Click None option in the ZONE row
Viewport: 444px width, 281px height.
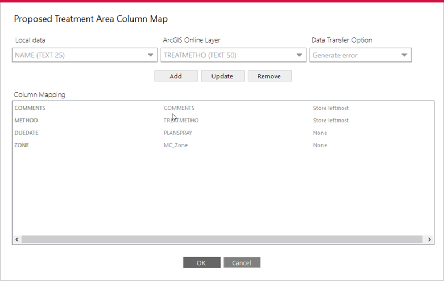coord(320,145)
